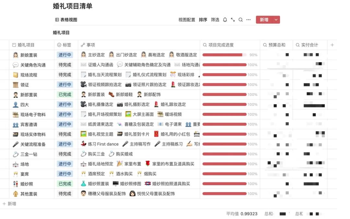Click the ellipsis more-options icon in toolbar

(x=248, y=20)
